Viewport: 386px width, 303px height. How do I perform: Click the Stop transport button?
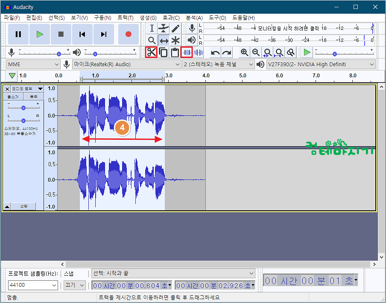tap(61, 34)
